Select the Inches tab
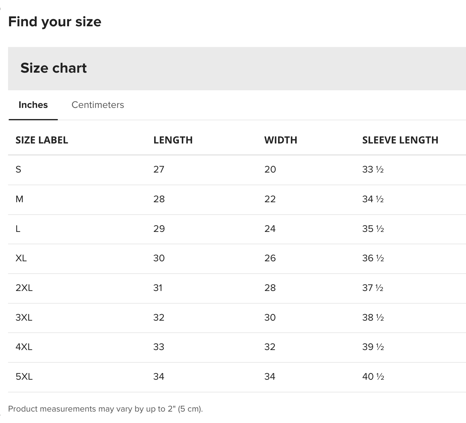This screenshot has width=466, height=423. [x=33, y=105]
